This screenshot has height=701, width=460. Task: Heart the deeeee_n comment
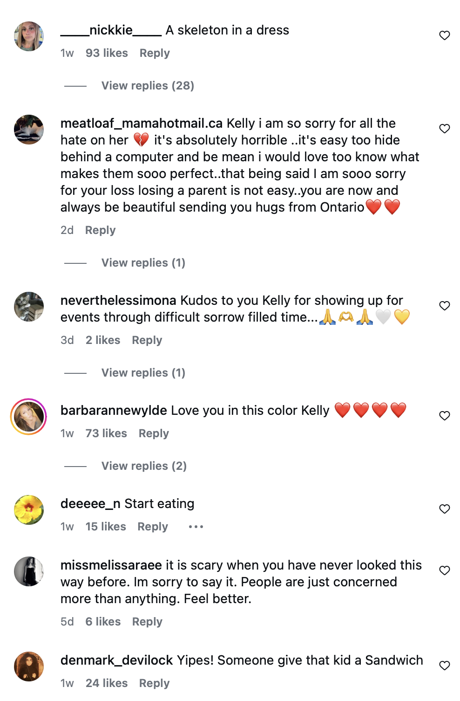tap(445, 509)
